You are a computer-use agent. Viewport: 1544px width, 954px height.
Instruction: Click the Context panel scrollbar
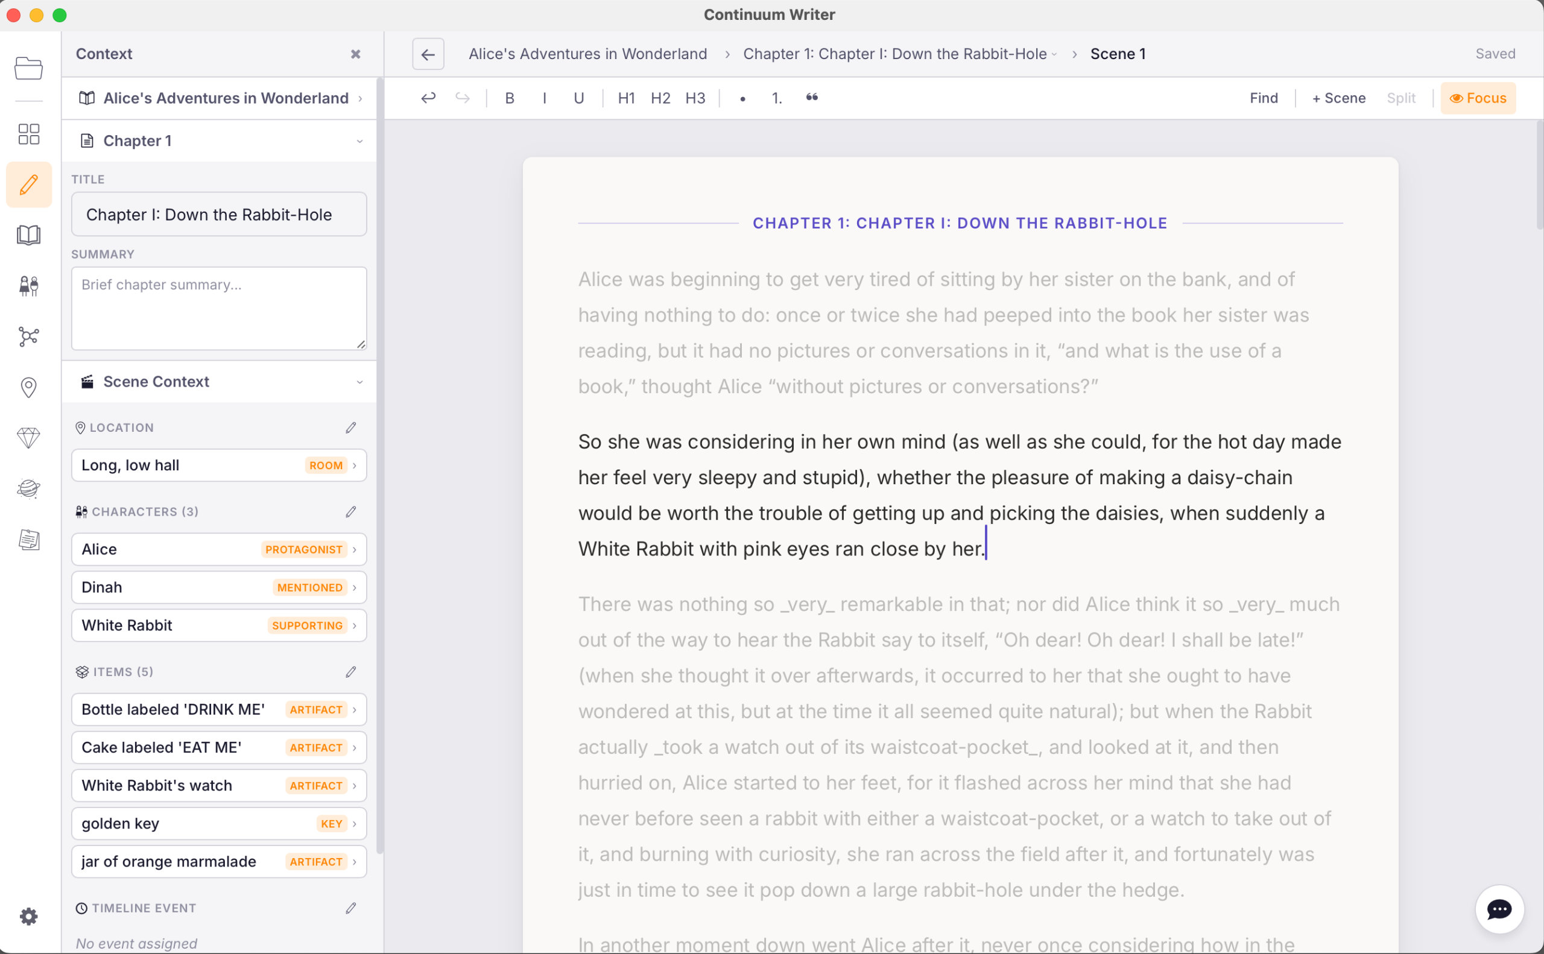380,467
